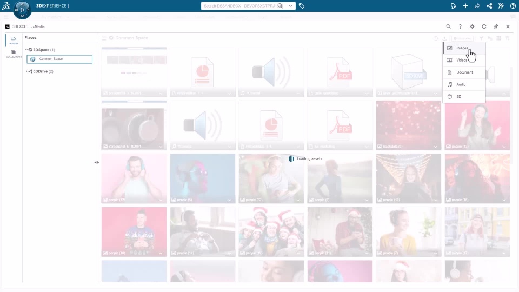
Task: Open the Backplate (3) thumbnail
Action: point(409,125)
